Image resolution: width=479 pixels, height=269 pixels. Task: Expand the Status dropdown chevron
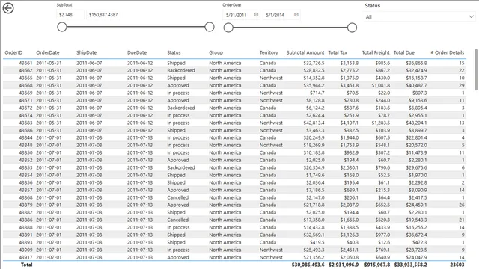[471, 16]
